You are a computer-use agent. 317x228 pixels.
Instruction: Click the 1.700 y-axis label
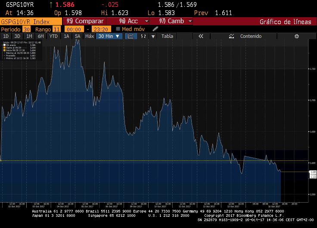tap(313, 100)
